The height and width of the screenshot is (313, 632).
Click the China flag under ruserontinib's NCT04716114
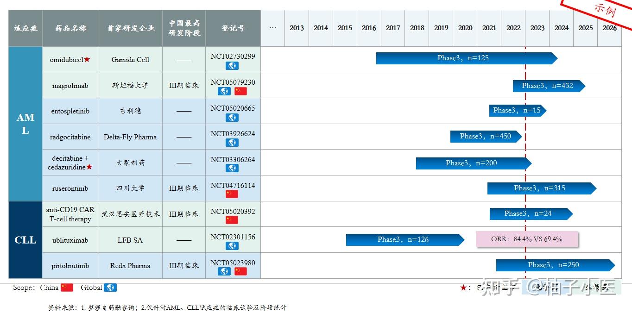[233, 194]
